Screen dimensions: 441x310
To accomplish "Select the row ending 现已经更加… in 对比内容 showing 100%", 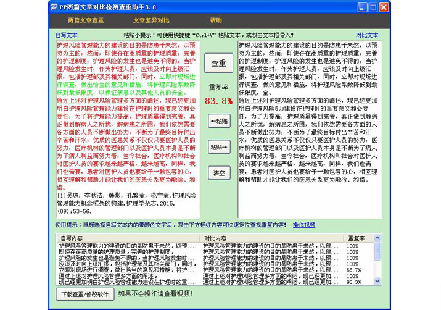I will tap(215, 276).
